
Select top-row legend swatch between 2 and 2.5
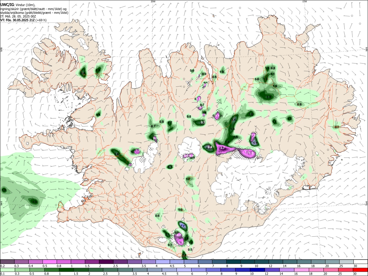(x=106, y=262)
